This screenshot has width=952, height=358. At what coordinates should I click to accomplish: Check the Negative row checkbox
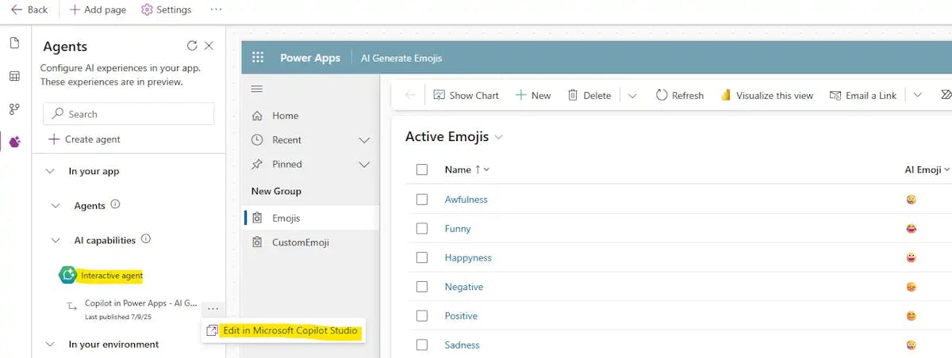click(422, 287)
